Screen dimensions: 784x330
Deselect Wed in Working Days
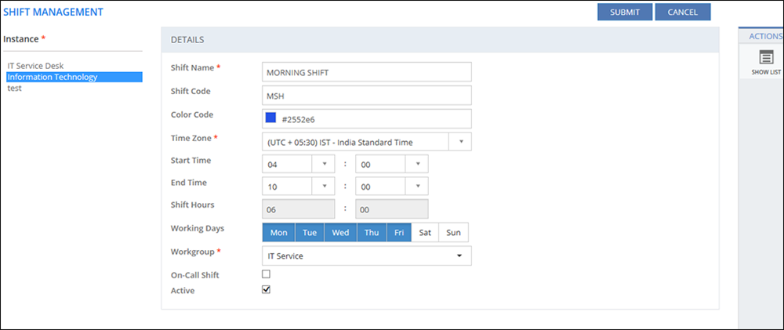click(x=341, y=233)
